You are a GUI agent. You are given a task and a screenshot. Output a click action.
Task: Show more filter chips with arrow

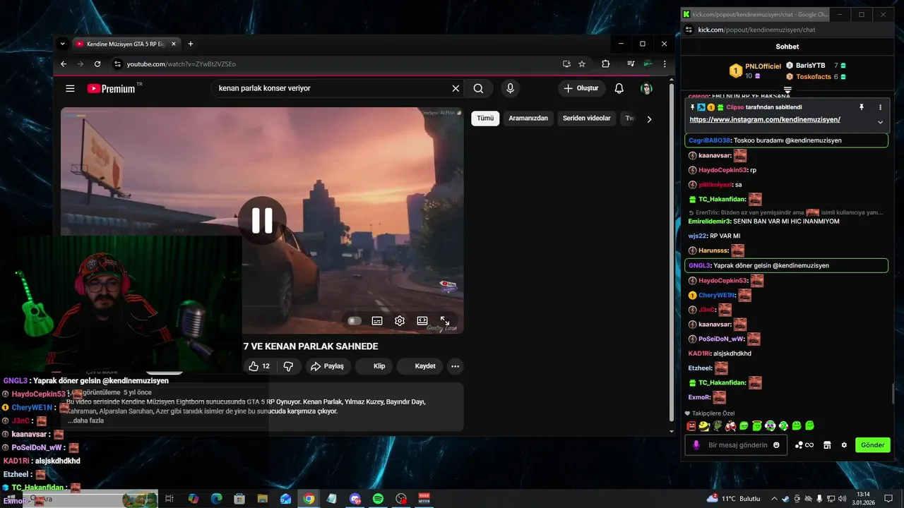click(649, 119)
